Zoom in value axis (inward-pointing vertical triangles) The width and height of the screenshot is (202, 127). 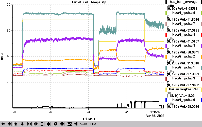point(42,124)
